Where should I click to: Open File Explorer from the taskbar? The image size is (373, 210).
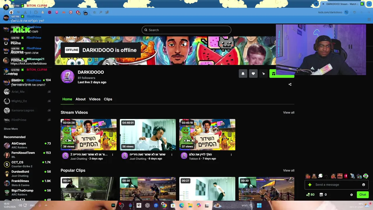coord(190,205)
